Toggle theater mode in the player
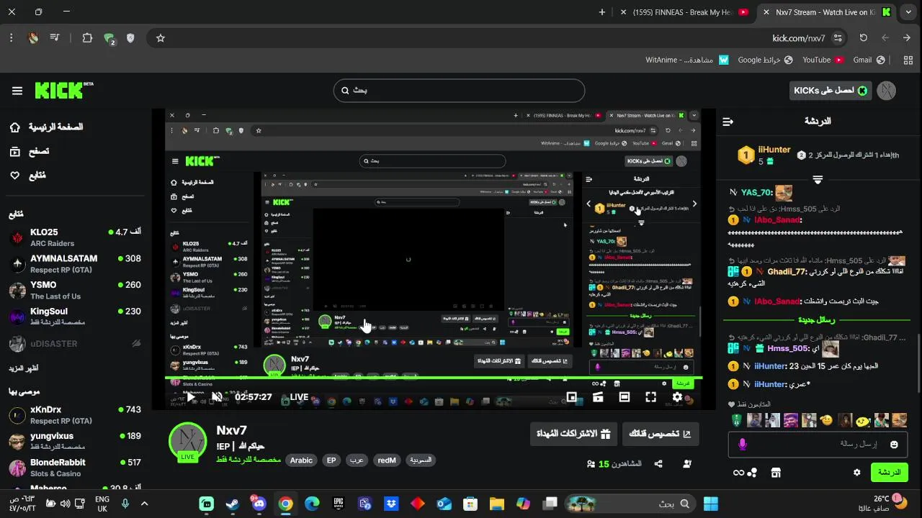The width and height of the screenshot is (922, 518). point(625,397)
